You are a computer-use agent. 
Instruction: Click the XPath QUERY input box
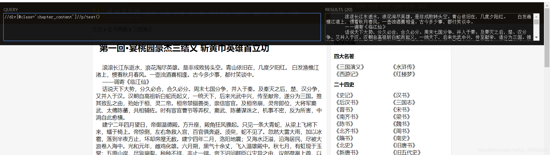pos(162,27)
